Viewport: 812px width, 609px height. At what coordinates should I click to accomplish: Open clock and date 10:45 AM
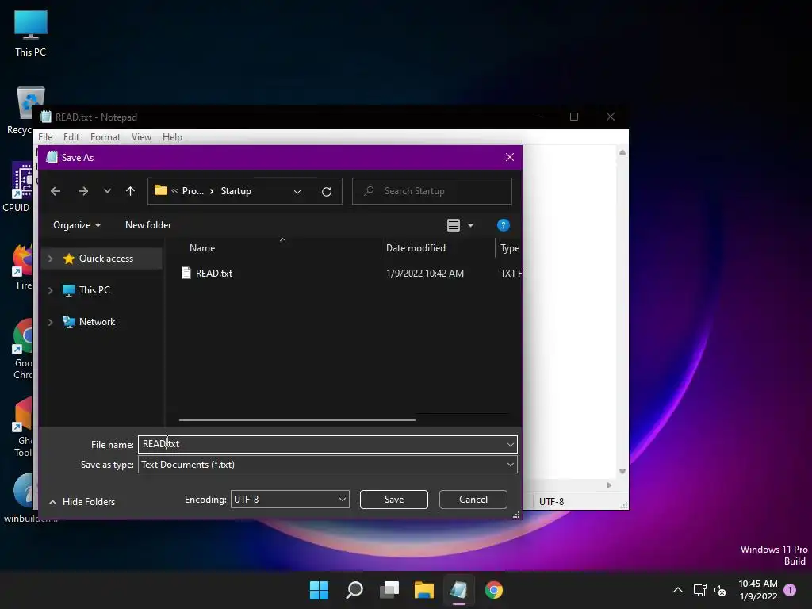pos(758,590)
